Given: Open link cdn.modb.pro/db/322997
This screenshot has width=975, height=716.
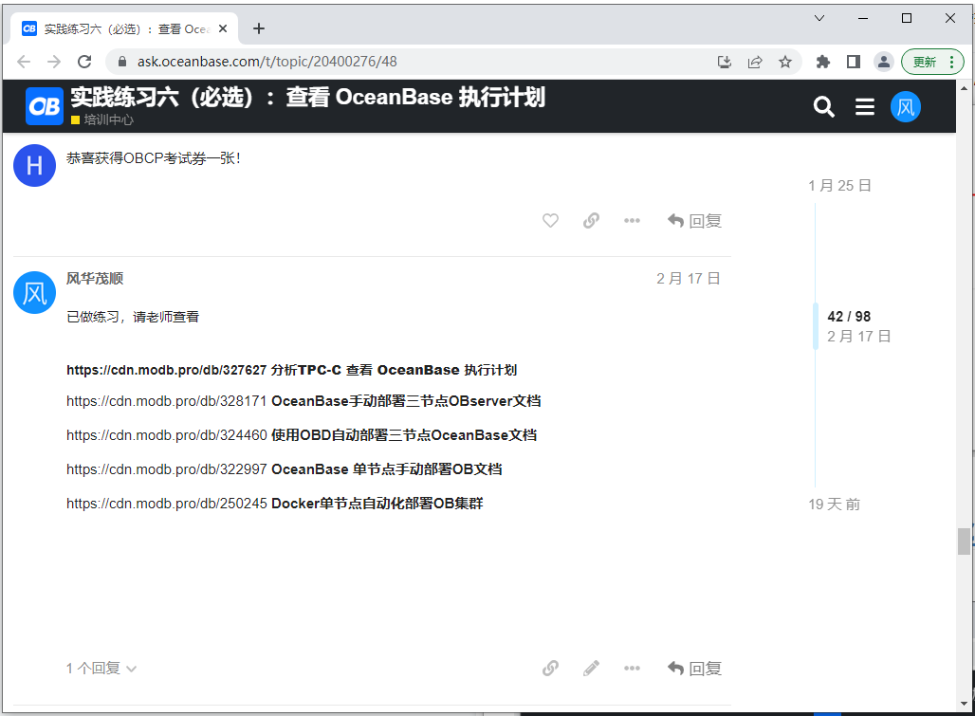Looking at the screenshot, I should (167, 469).
